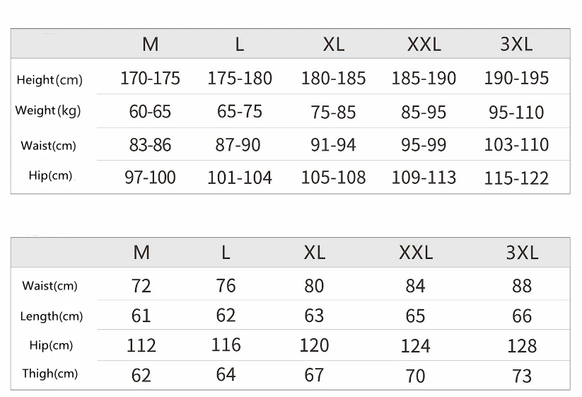Click the thigh value 73

pos(522,375)
